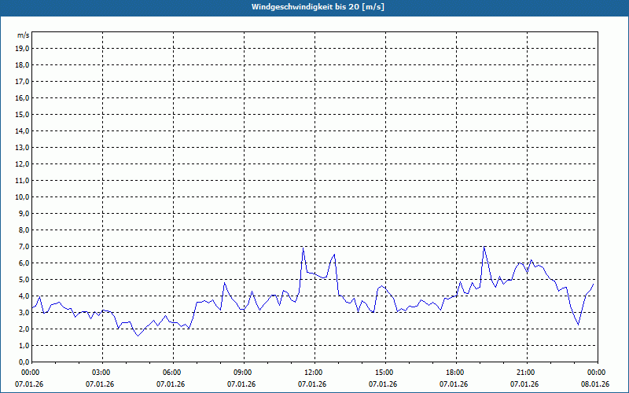Image resolution: width=629 pixels, height=393 pixels.
Task: Click the 10,0 y-axis label
Action: [23, 196]
